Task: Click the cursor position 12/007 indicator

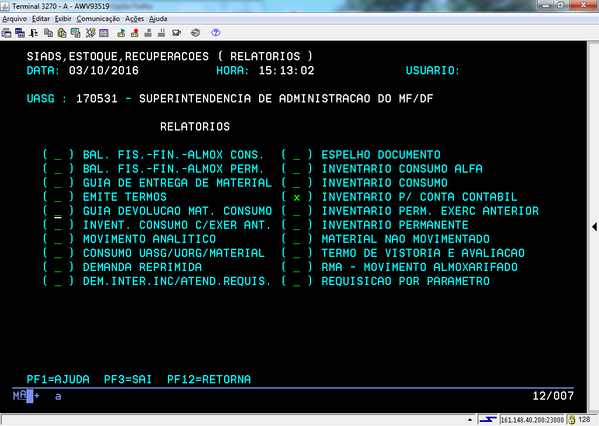Action: pyautogui.click(x=553, y=396)
